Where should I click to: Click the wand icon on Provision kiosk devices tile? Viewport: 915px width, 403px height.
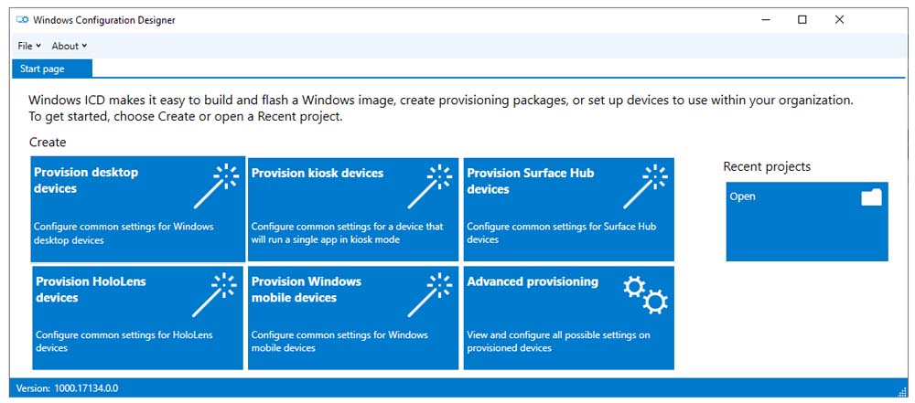pos(429,185)
